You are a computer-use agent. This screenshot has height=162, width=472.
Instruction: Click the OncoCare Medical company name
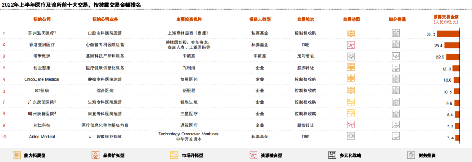tap(42, 80)
